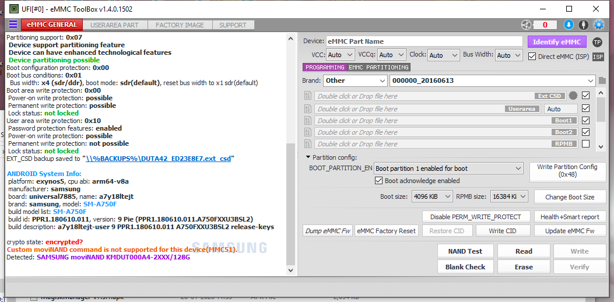Check the RPMB row checkbox
This screenshot has width=614, height=302.
click(x=586, y=144)
